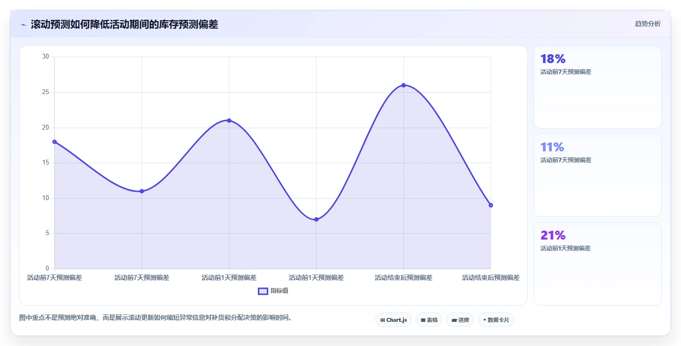Click the 活动前7天预测偏差 label under 11%

coord(566,160)
